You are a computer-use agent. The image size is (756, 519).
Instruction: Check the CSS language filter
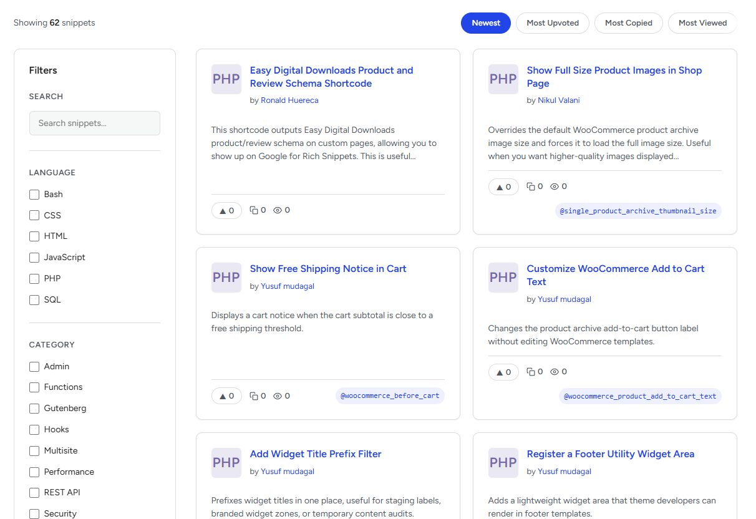coord(34,215)
